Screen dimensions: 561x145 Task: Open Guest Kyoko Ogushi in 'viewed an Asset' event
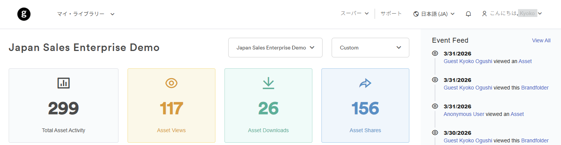click(468, 61)
